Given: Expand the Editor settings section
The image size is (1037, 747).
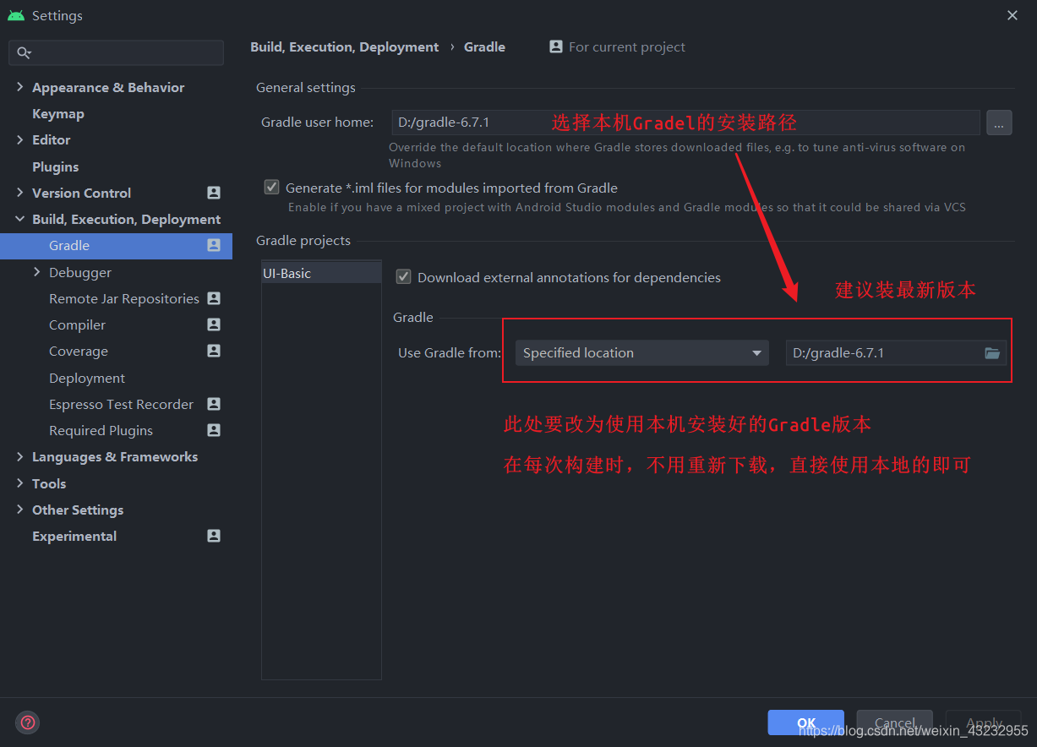Looking at the screenshot, I should (20, 139).
